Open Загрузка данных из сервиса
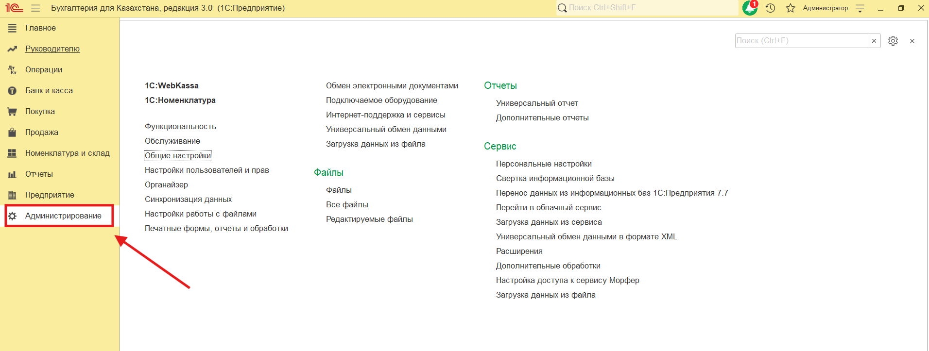The width and height of the screenshot is (929, 351). pos(549,222)
